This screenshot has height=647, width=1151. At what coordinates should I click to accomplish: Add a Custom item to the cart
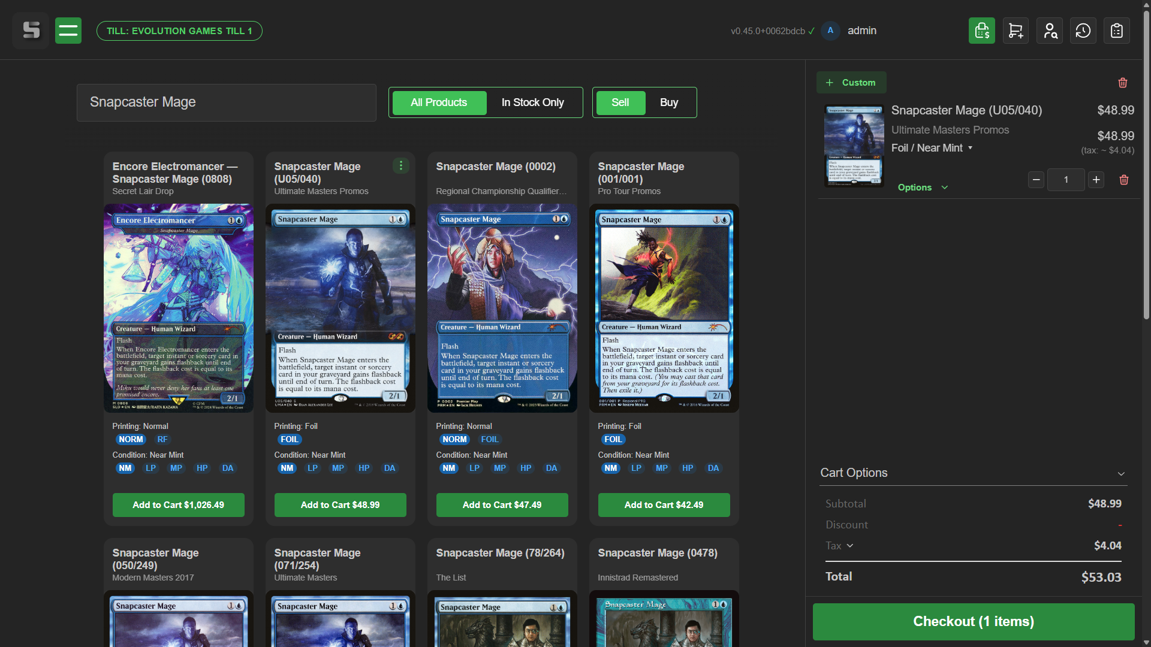click(851, 82)
